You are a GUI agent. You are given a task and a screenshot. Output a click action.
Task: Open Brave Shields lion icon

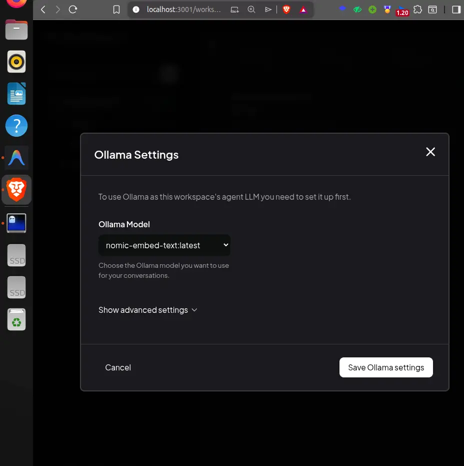[286, 10]
